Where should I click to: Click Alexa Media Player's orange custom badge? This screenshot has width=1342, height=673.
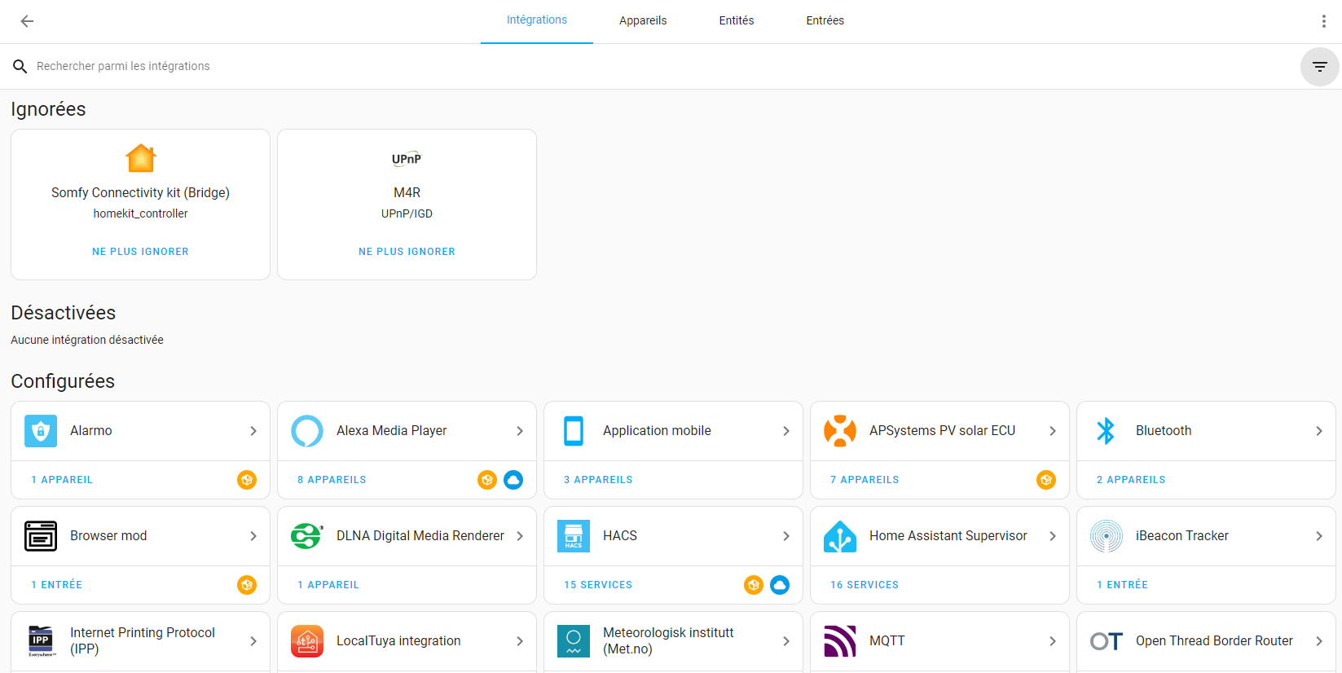tap(487, 480)
